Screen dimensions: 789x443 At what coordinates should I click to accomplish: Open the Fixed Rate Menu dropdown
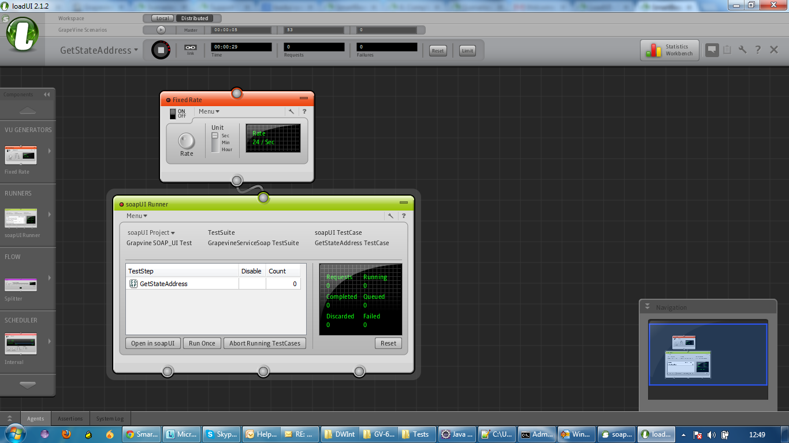(x=209, y=112)
